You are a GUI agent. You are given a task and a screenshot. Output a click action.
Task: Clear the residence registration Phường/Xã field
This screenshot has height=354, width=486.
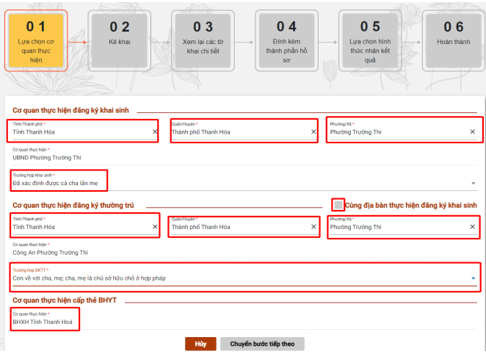click(x=472, y=227)
